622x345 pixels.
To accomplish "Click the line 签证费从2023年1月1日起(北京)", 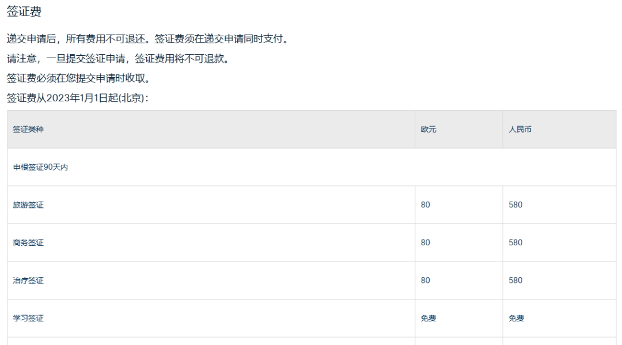I will click(78, 98).
